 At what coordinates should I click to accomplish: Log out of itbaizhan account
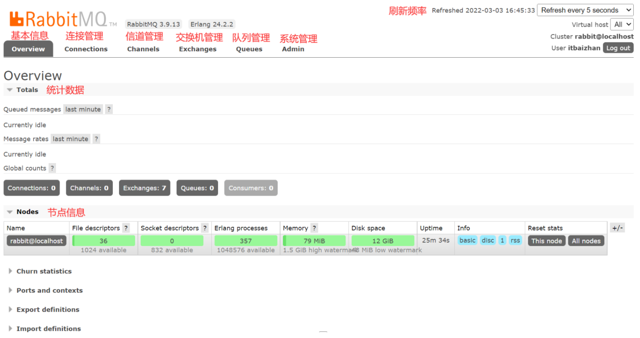pos(618,48)
